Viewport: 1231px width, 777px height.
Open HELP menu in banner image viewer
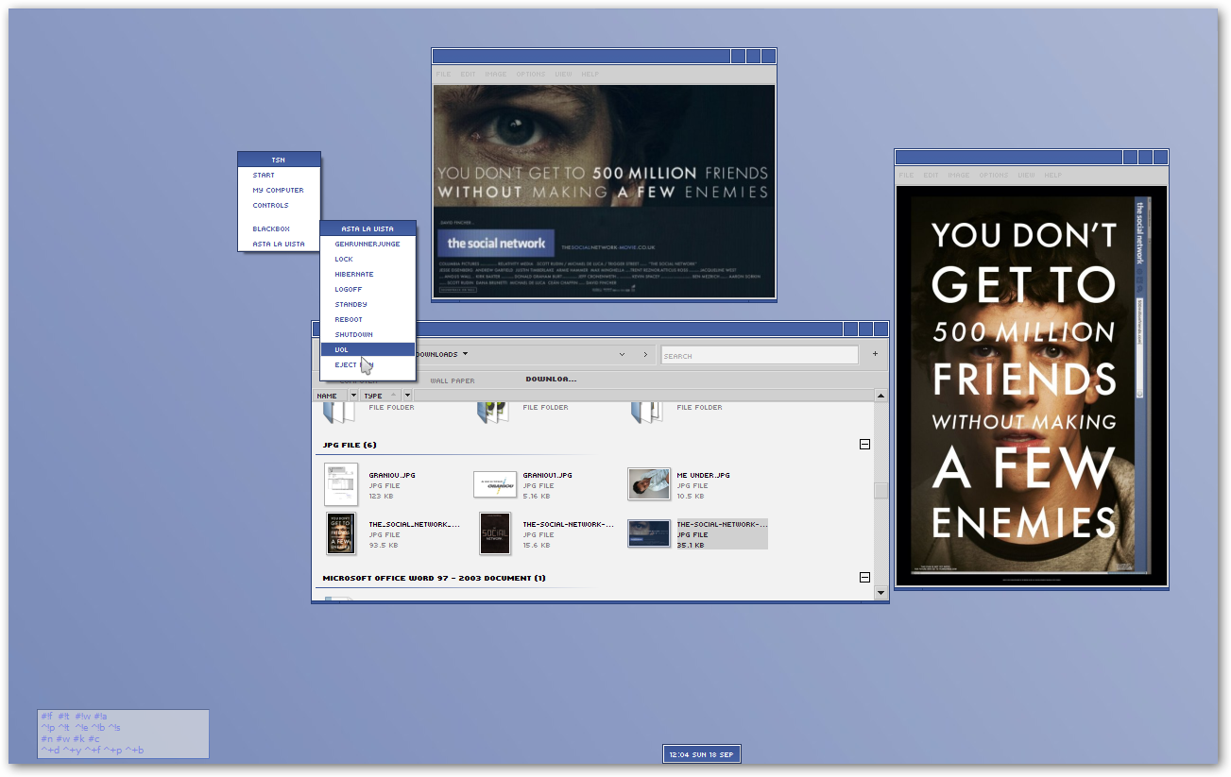pos(590,74)
